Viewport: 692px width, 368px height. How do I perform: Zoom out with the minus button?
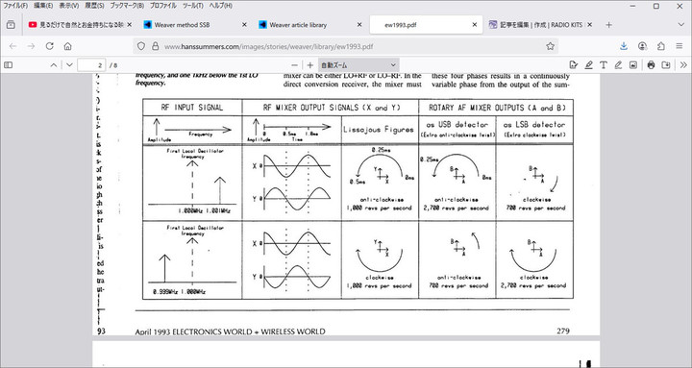pyautogui.click(x=294, y=65)
